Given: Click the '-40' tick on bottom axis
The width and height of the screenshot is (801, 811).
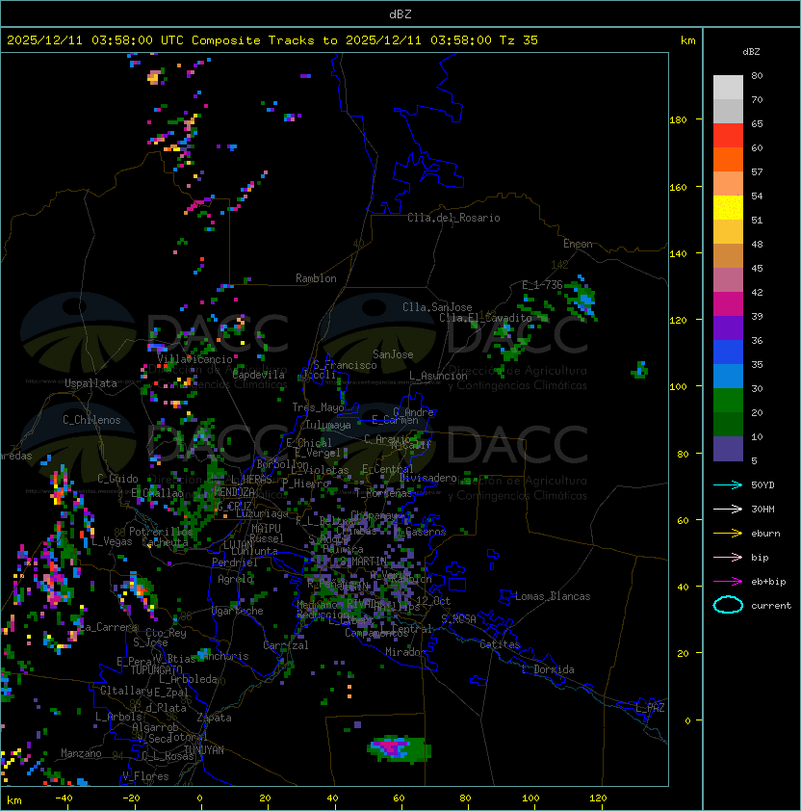Looking at the screenshot, I should [64, 798].
